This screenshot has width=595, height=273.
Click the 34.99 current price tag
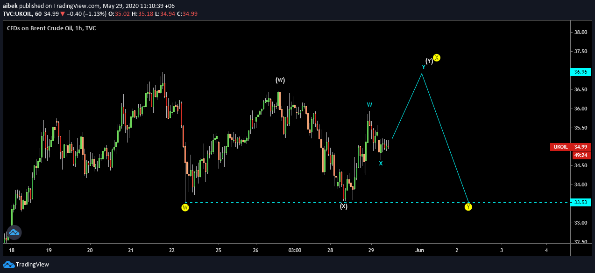coord(581,147)
